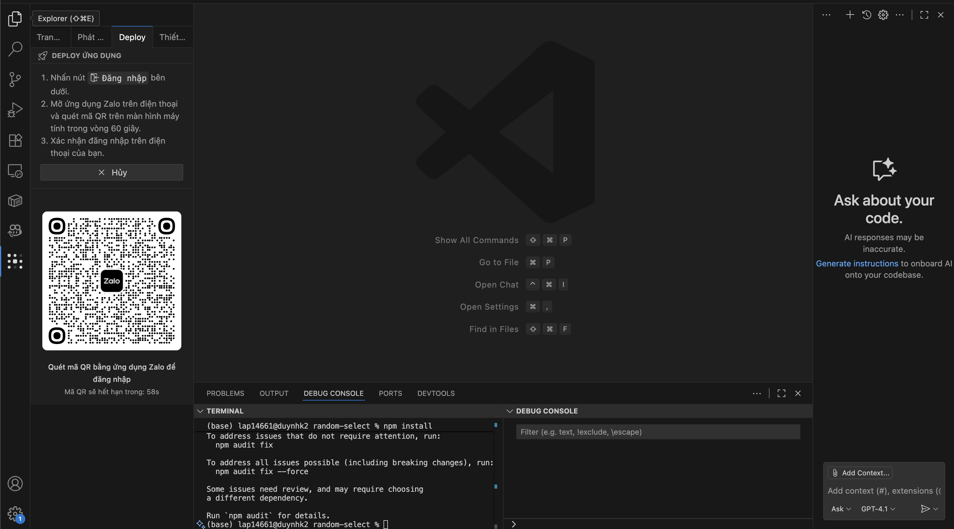Screen dimensions: 954x529
Task: Open the Search view icon
Action: click(x=15, y=49)
